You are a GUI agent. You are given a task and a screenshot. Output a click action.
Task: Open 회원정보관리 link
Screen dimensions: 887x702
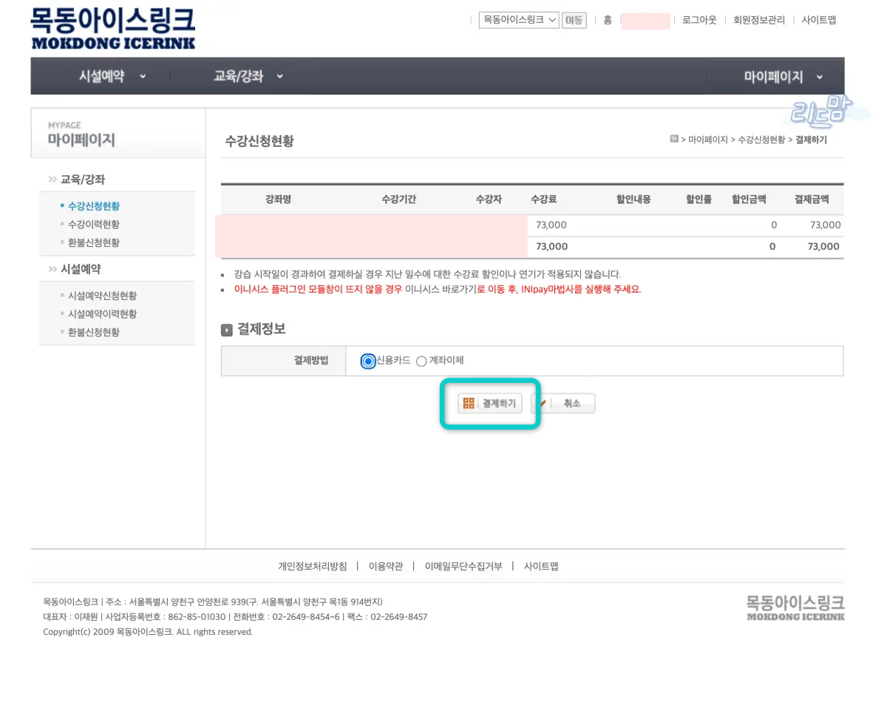(x=759, y=21)
